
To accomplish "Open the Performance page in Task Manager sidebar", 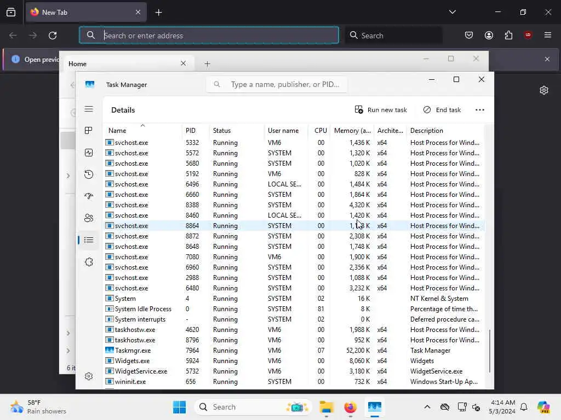I will (x=89, y=153).
